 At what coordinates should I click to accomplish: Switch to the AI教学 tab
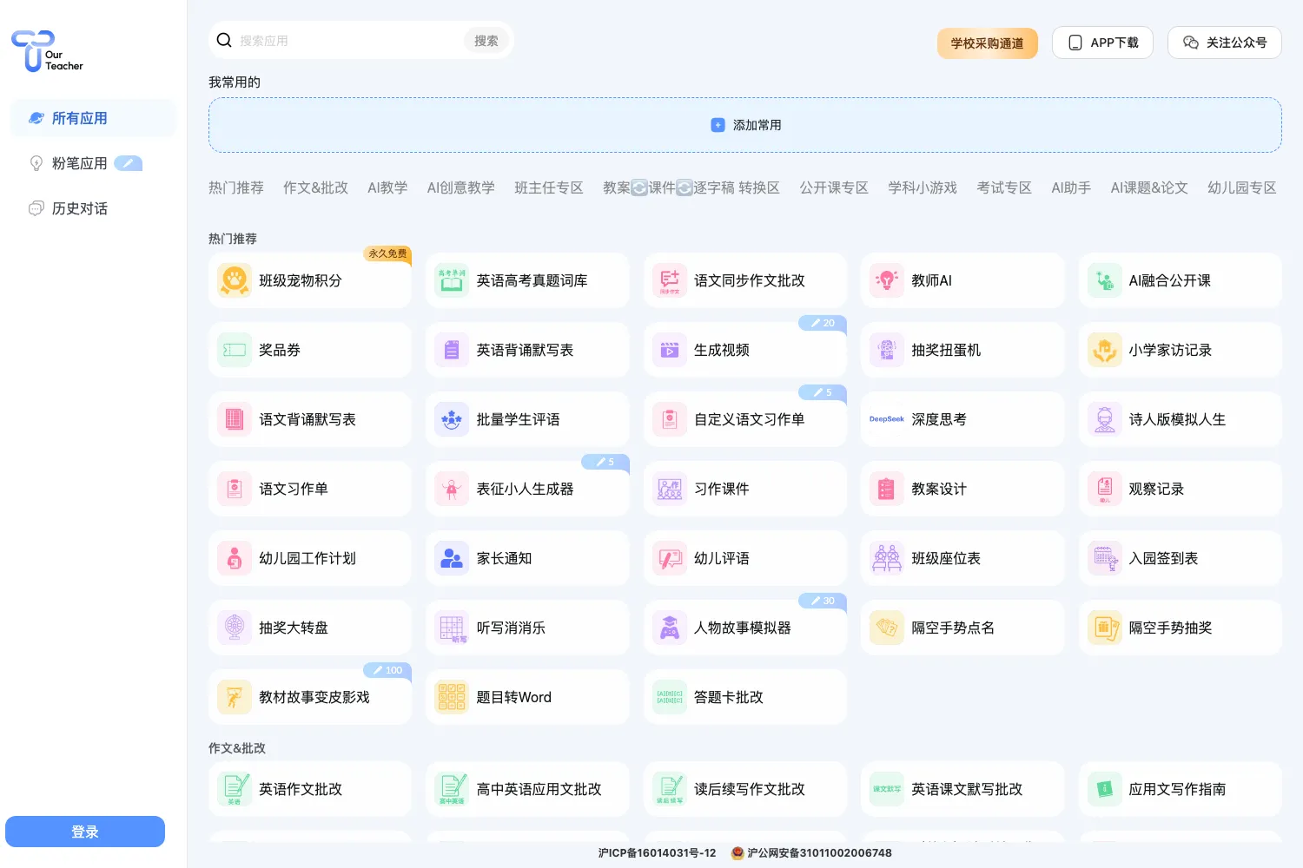387,187
